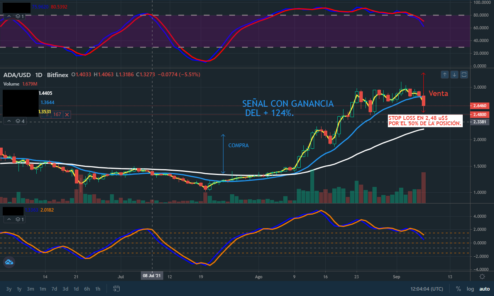The image size is (494, 296).
Task: Click the layers icon showing 4 sources
Action: tap(17, 121)
